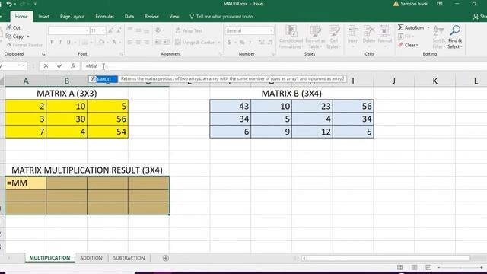
Task: Click Accounting dollar format icon
Action: [x=229, y=42]
